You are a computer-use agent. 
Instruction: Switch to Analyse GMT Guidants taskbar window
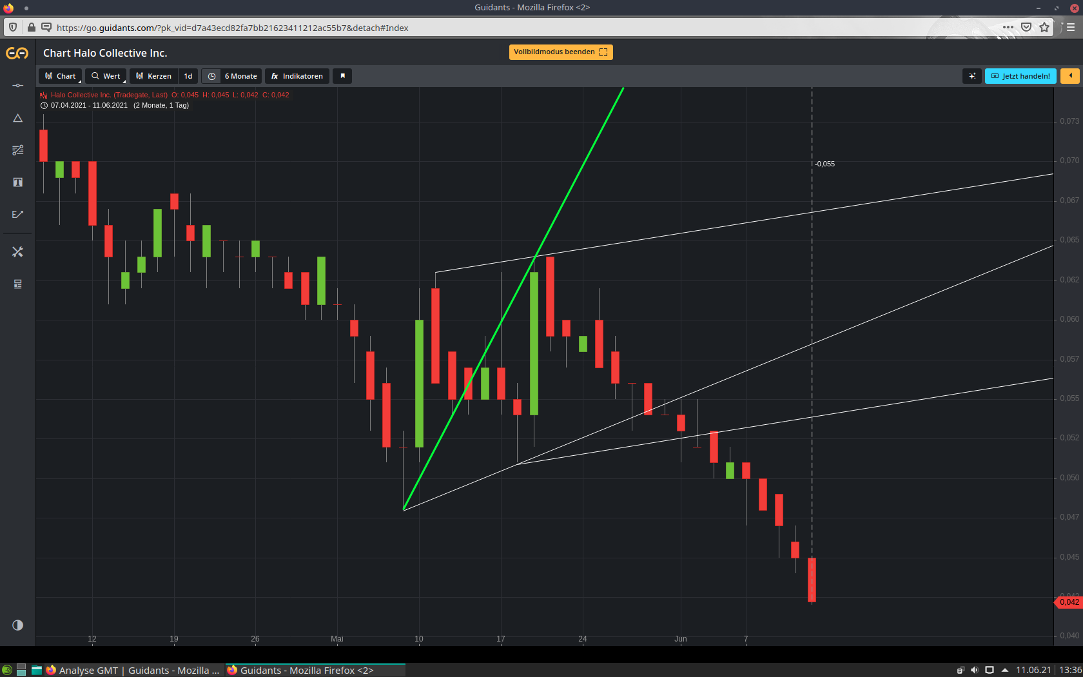[x=133, y=671]
